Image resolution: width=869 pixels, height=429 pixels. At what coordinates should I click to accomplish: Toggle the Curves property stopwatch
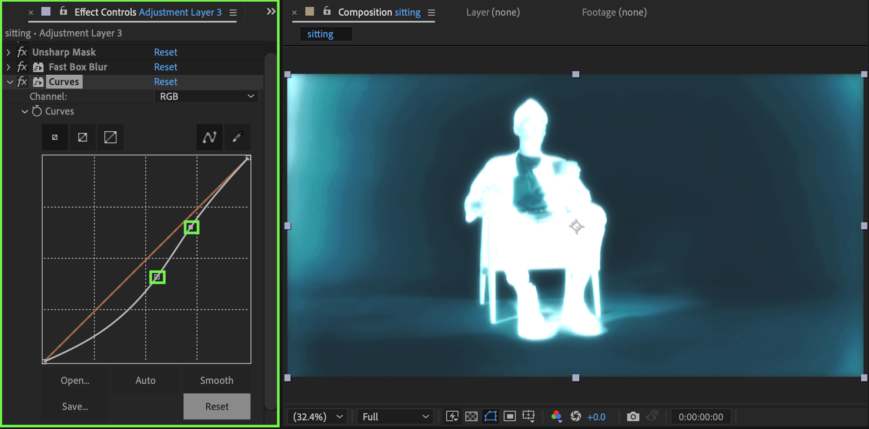pos(37,111)
